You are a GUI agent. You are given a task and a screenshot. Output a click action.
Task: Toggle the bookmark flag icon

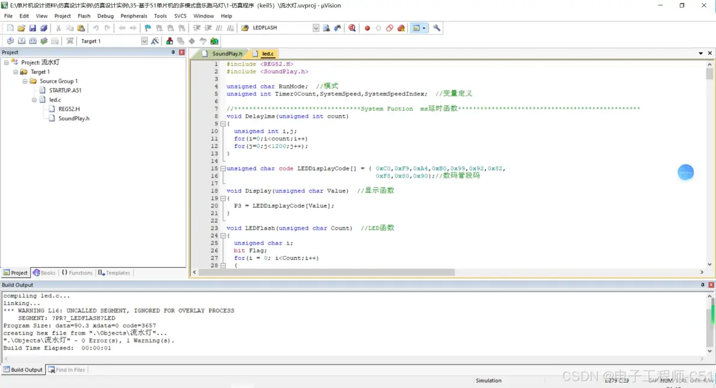click(x=148, y=28)
